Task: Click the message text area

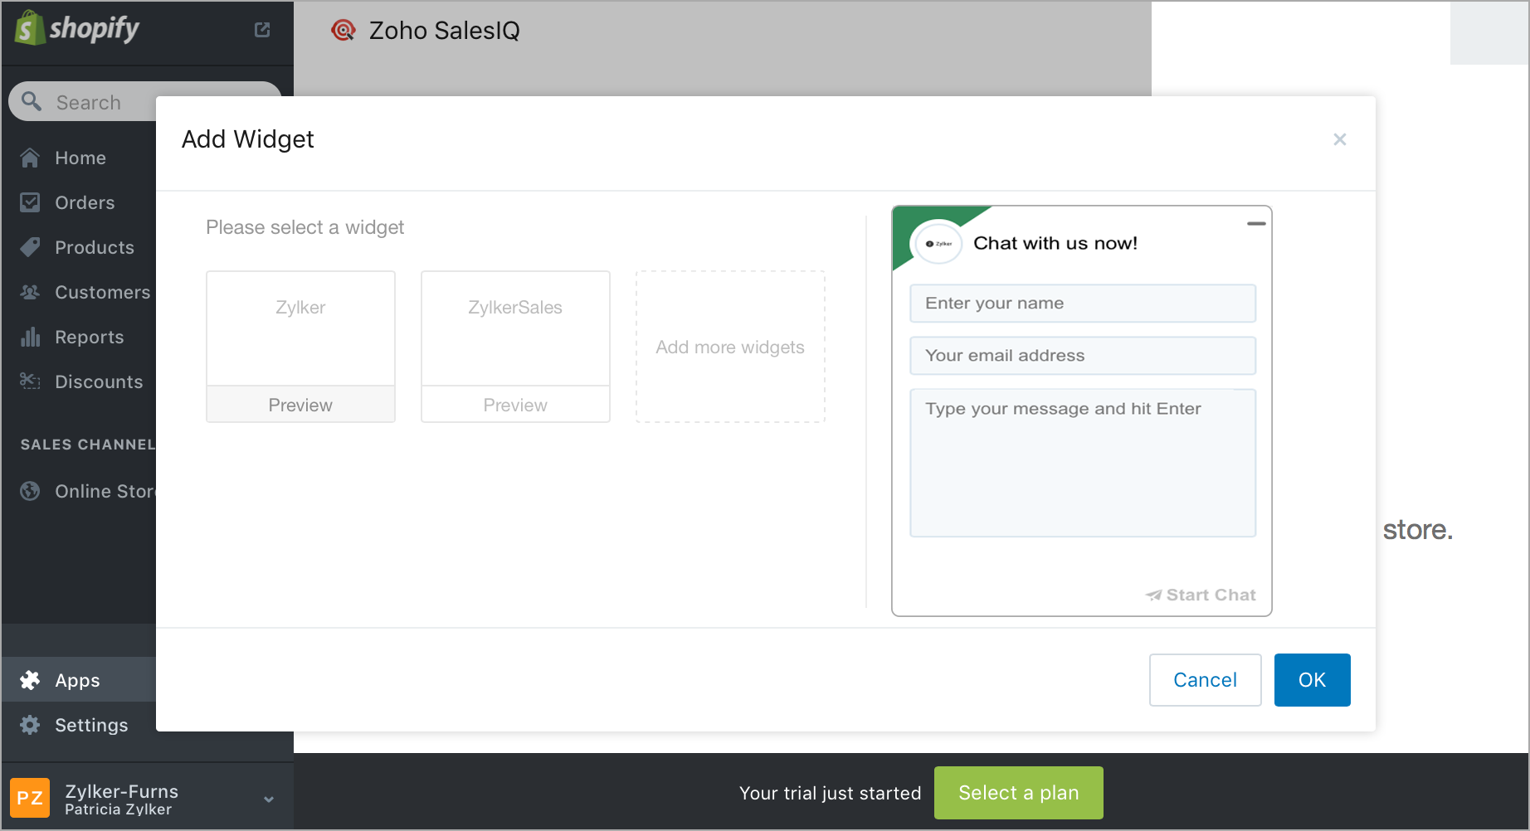Action: tap(1083, 463)
